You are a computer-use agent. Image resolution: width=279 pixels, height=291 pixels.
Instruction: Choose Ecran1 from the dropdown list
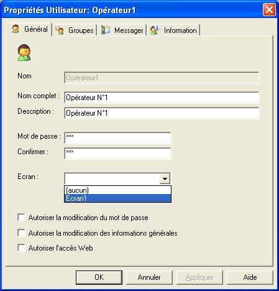tap(117, 198)
